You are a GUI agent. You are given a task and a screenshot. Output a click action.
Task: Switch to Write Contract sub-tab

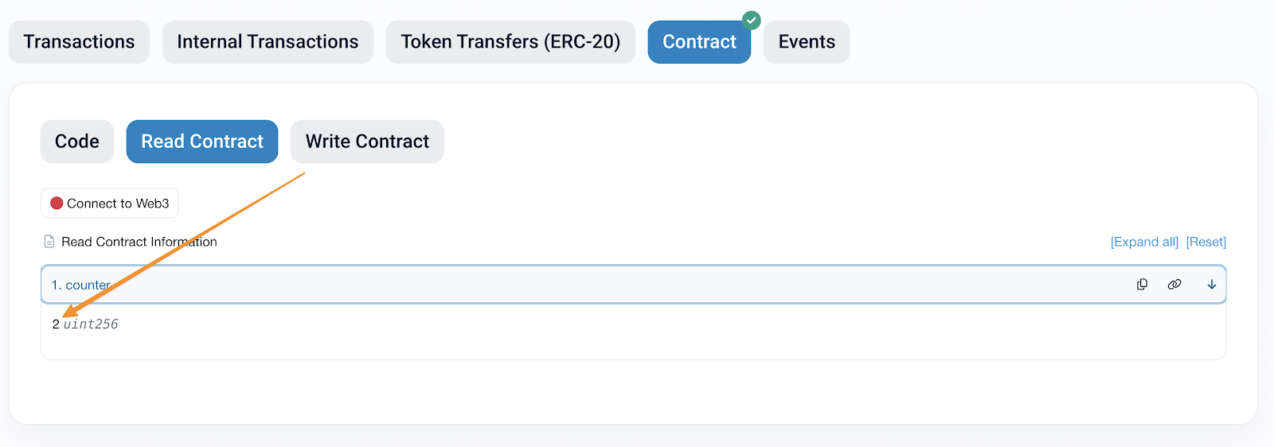point(367,142)
